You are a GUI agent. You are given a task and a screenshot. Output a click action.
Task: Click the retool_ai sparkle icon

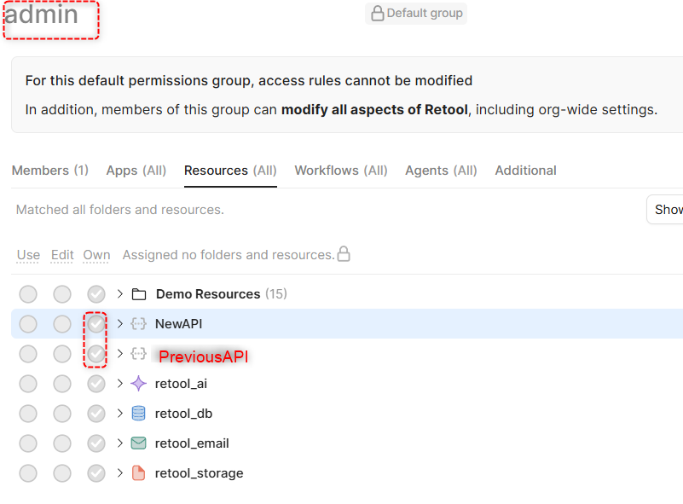click(139, 384)
